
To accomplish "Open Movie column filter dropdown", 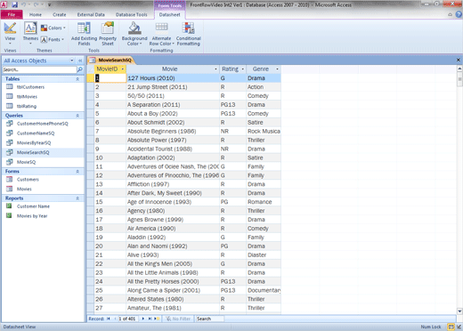I will tap(215, 69).
